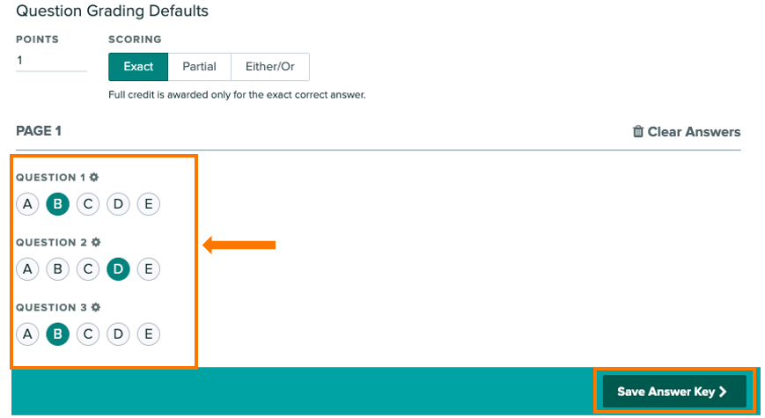The image size is (765, 418).
Task: Mark answer A for Question 2
Action: tap(27, 268)
